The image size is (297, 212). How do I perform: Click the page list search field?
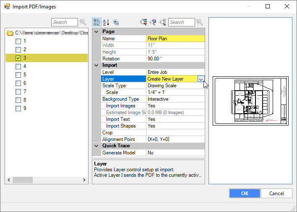tap(65, 22)
